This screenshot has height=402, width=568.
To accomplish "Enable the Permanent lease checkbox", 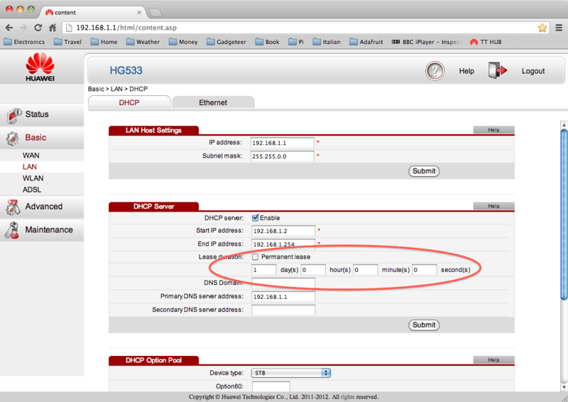I will tap(256, 256).
